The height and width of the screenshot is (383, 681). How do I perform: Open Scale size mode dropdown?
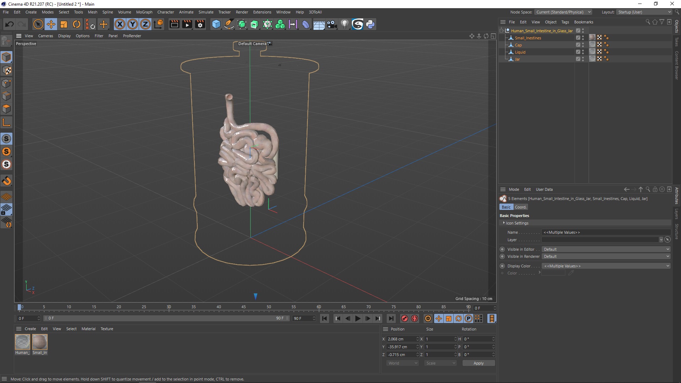(441, 363)
